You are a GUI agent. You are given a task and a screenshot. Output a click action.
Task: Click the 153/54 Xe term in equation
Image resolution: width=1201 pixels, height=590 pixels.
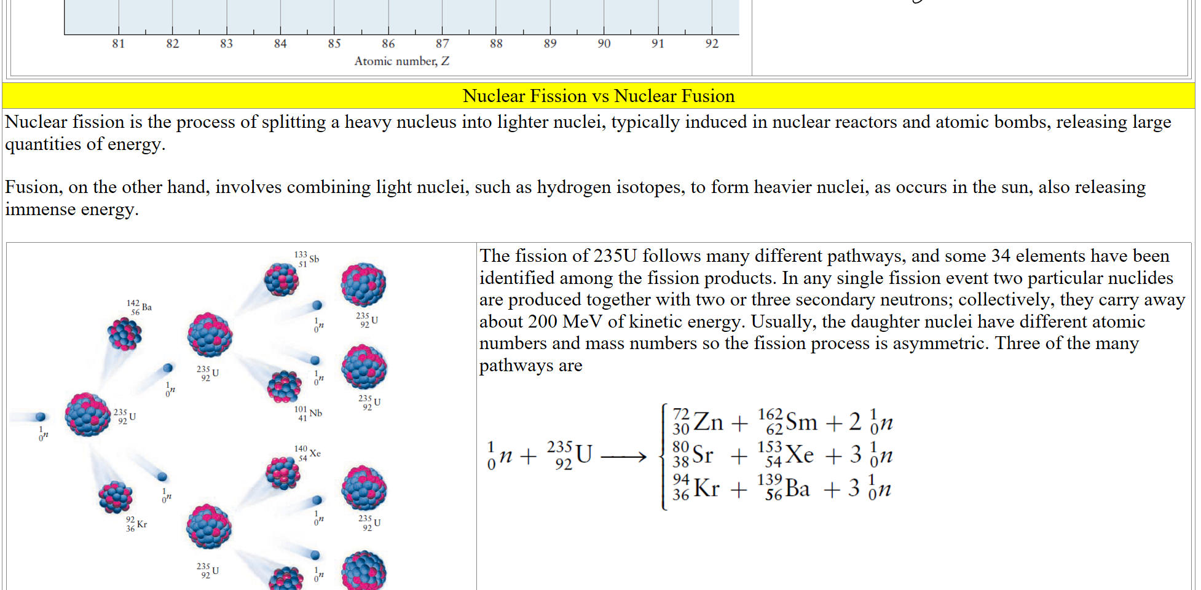786,455
